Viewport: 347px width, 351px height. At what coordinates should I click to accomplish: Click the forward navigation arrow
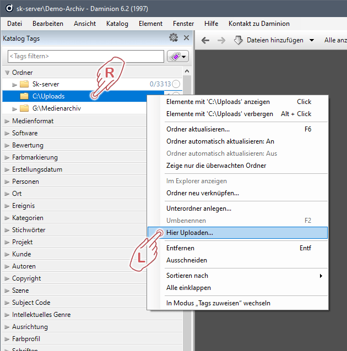(x=221, y=40)
